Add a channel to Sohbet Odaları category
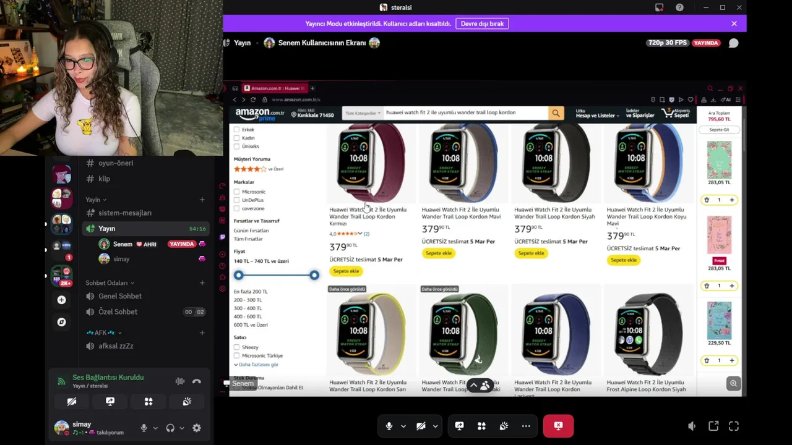Image resolution: width=792 pixels, height=445 pixels. click(x=202, y=283)
